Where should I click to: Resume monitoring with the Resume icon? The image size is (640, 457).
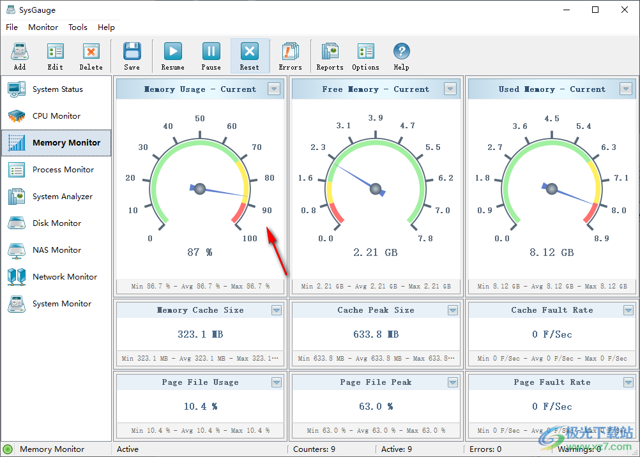point(172,56)
